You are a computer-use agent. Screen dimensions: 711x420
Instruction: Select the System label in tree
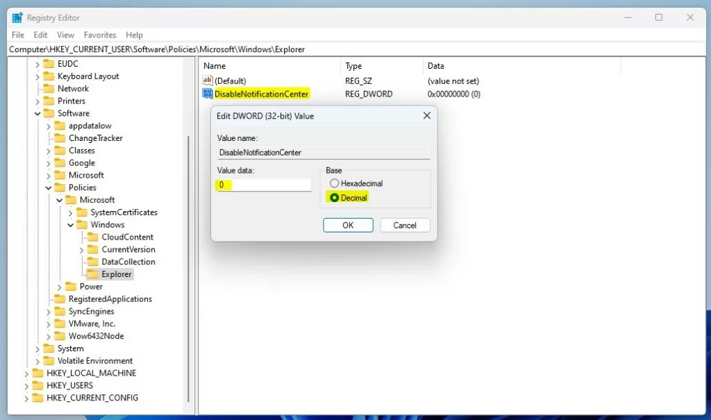[x=71, y=348]
